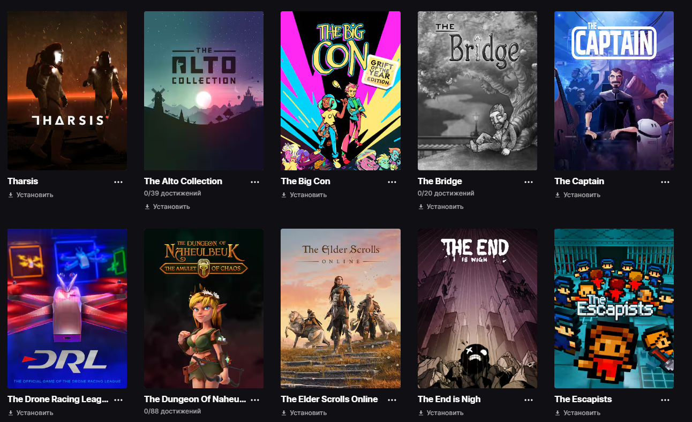Click Установить under Tharsis

(31, 195)
